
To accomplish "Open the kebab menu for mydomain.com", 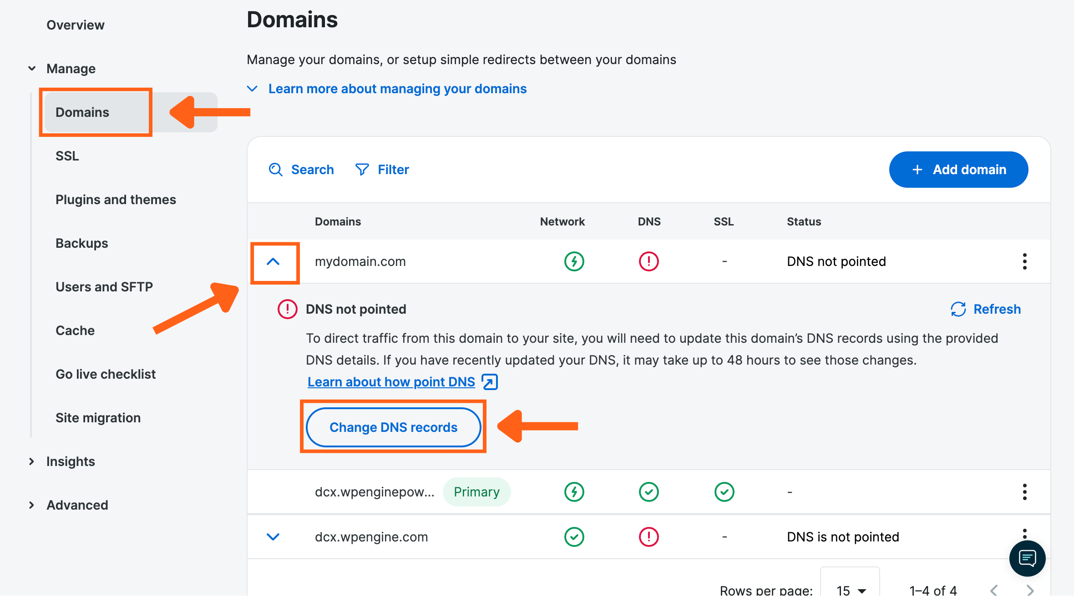I will pyautogui.click(x=1025, y=261).
